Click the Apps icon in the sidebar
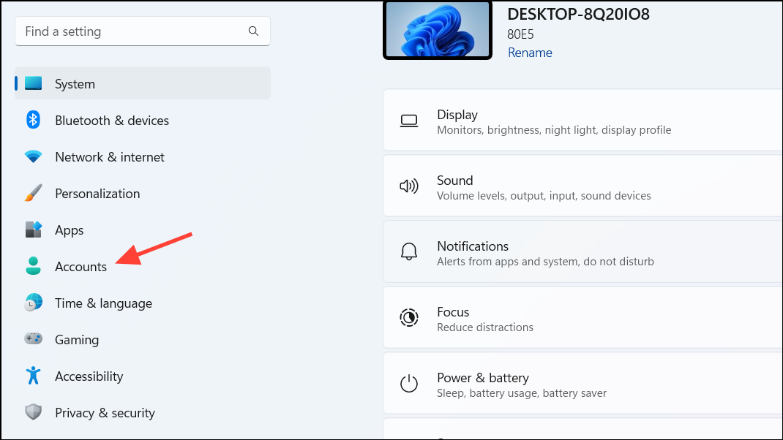Image resolution: width=783 pixels, height=440 pixels. coord(33,230)
